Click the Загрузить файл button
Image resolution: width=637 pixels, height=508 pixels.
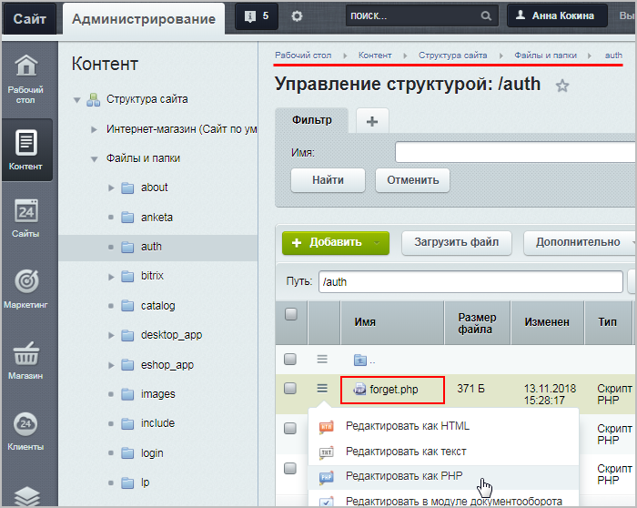click(x=456, y=242)
